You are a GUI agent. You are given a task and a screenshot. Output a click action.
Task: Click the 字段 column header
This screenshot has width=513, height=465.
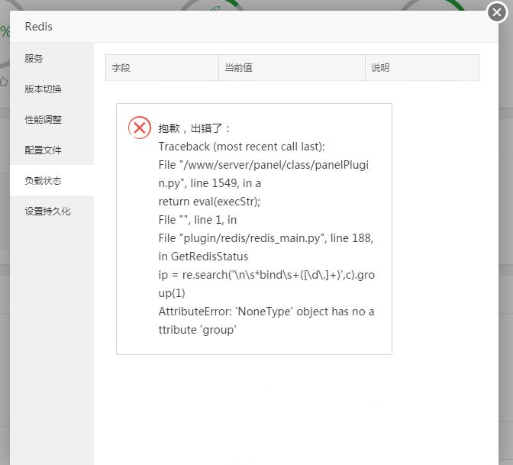(162, 68)
